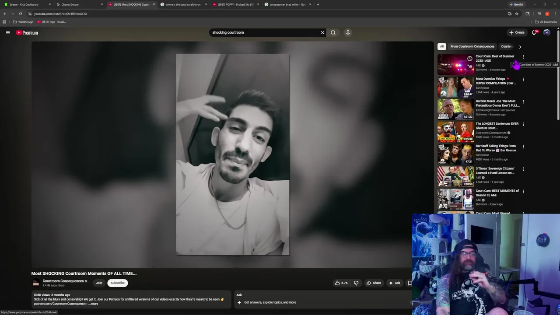Open All Bookmarks folder
Viewport: 560px width, 315px height.
546,22
